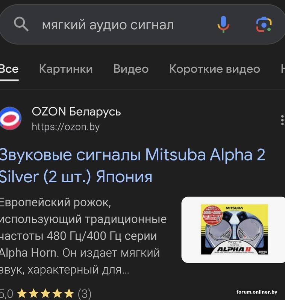Tap the magnifier search icon
Image resolution: width=285 pixels, height=300 pixels.
tap(21, 24)
